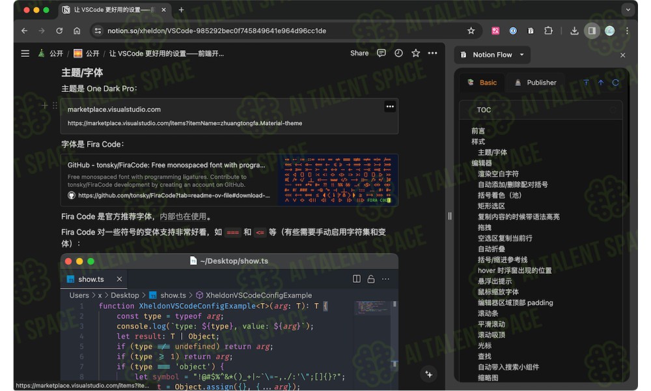Open the page title breadcrumb
Image resolution: width=651 pixels, height=391 pixels.
tap(166, 53)
